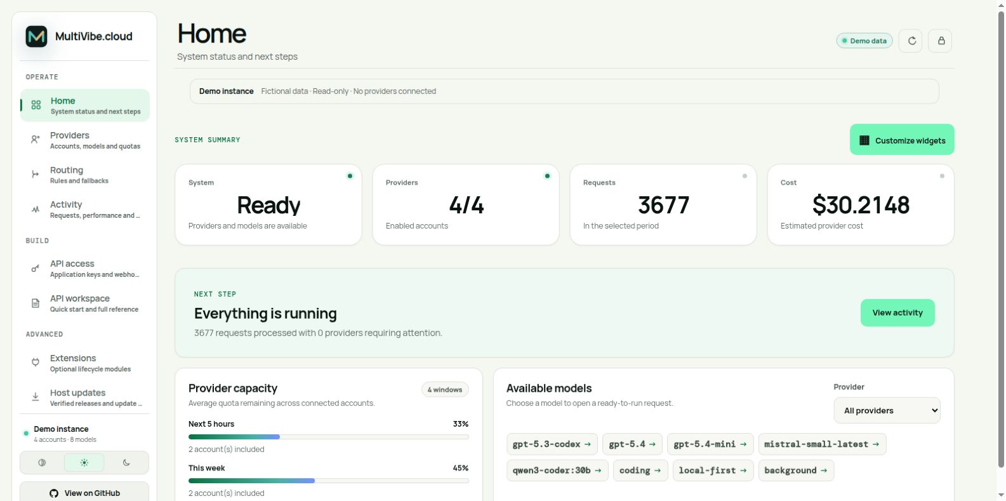Open the All providers dropdown

[887, 410]
